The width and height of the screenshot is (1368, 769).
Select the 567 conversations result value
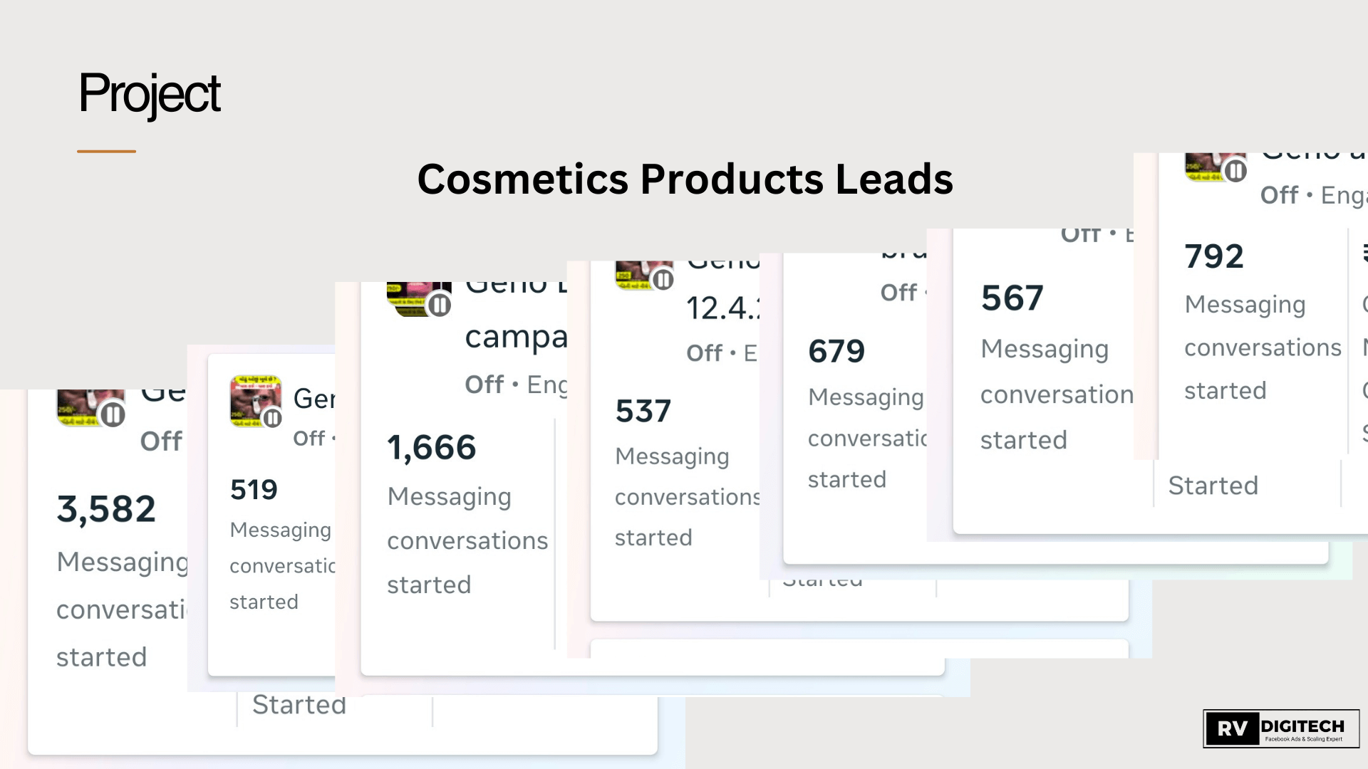click(x=1012, y=298)
